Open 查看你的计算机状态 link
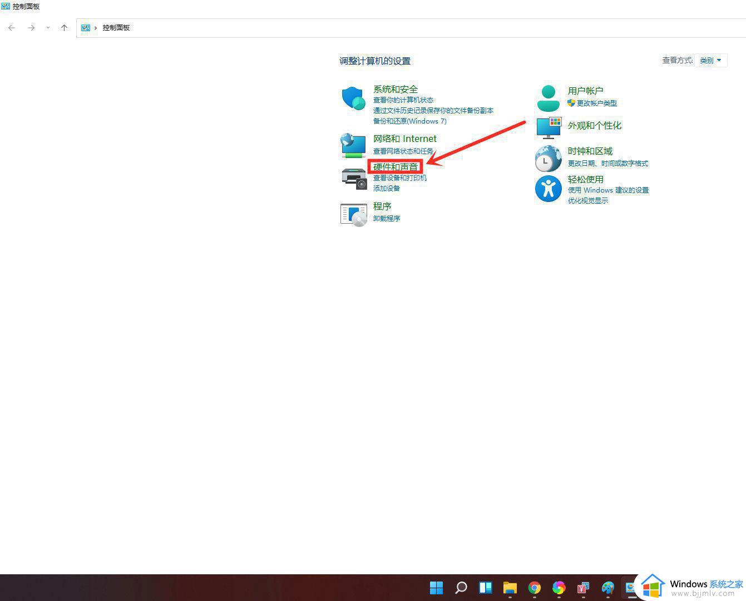Screen dimensions: 746x601 403,100
